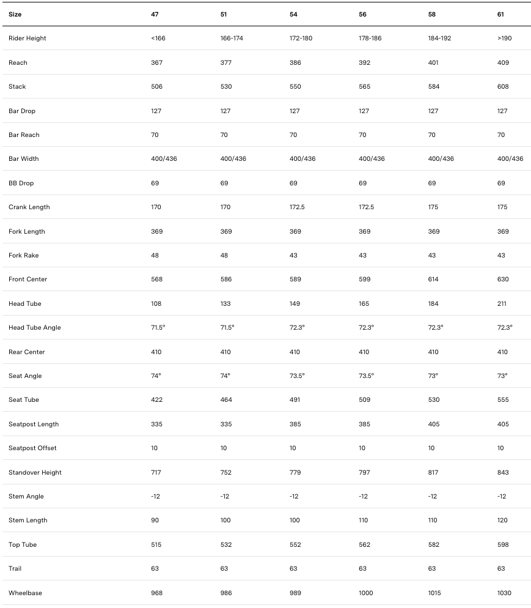Image resolution: width=531 pixels, height=608 pixels.
Task: Click the Size 61 column header
Action: [501, 14]
